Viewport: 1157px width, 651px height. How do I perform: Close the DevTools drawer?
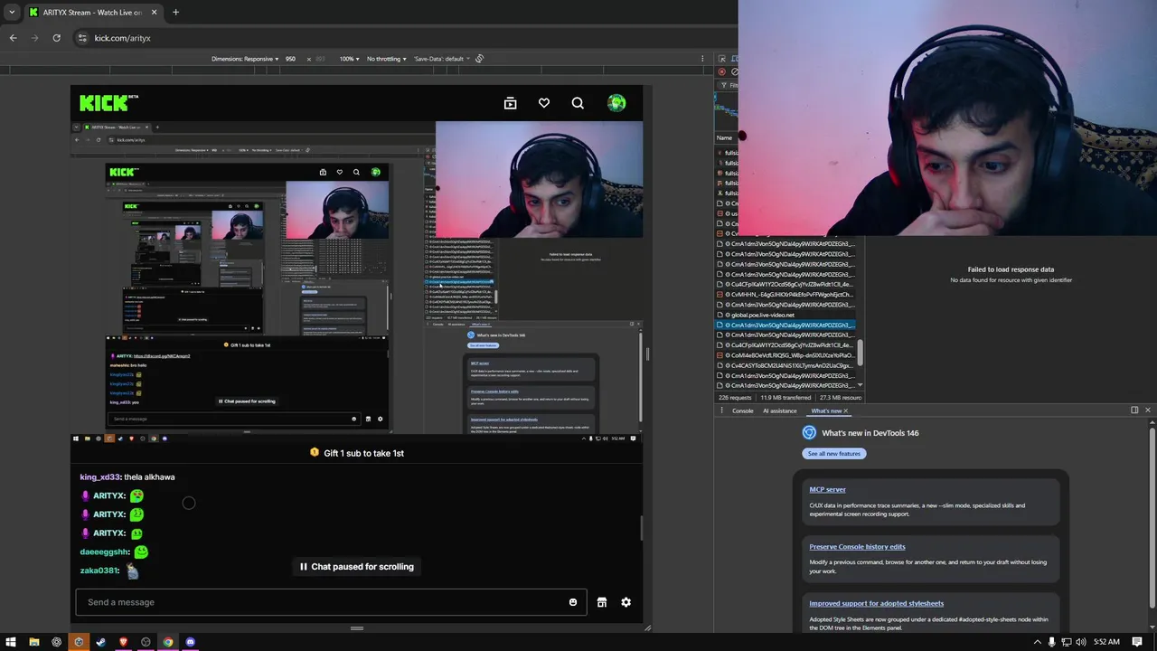(x=1148, y=410)
